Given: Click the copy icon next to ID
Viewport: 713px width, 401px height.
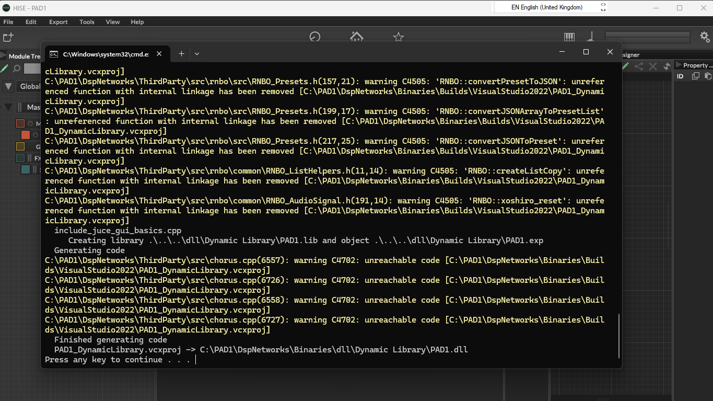Looking at the screenshot, I should 696,76.
